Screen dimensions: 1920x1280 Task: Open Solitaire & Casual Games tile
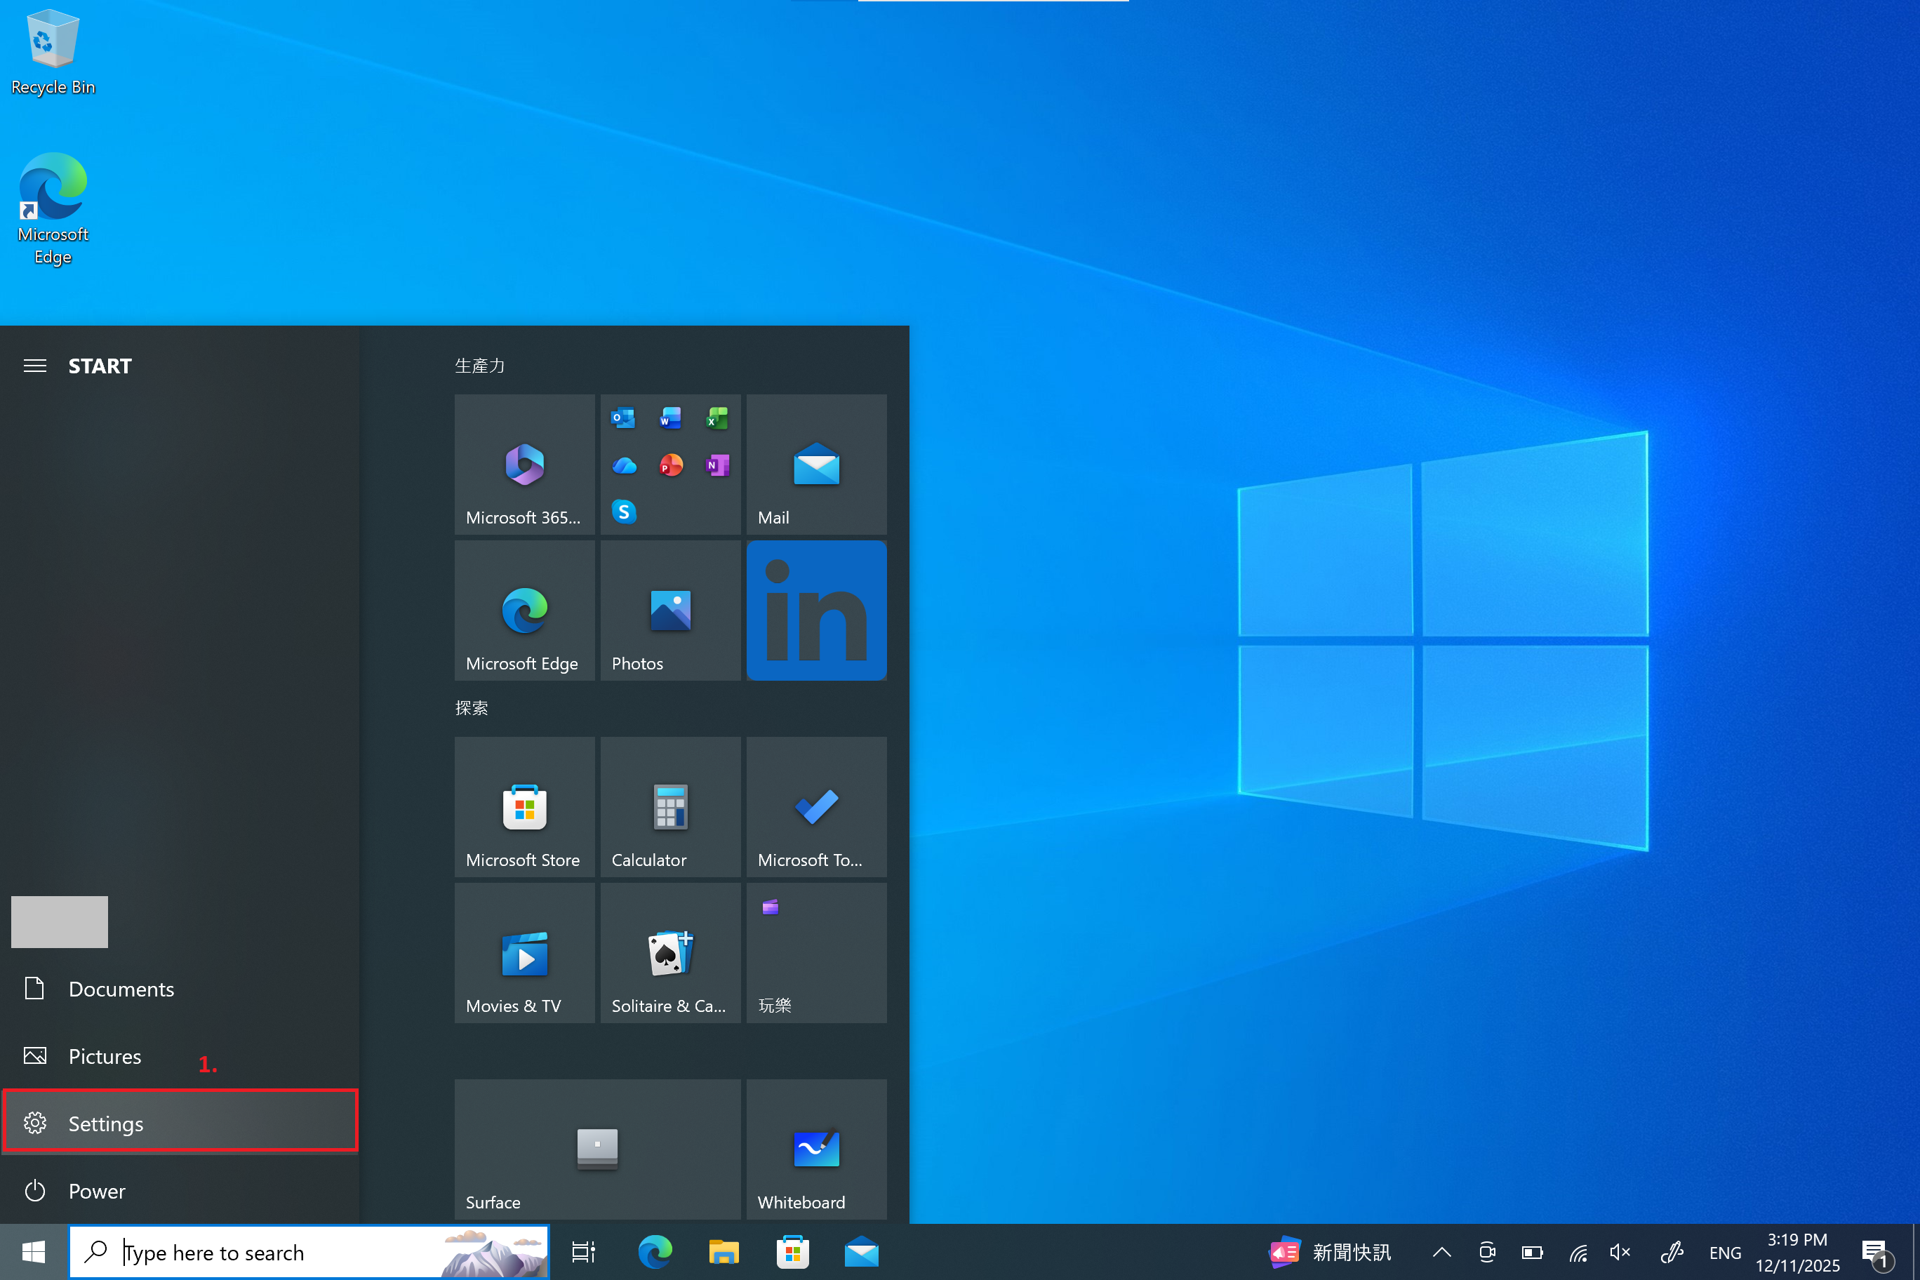tap(670, 953)
